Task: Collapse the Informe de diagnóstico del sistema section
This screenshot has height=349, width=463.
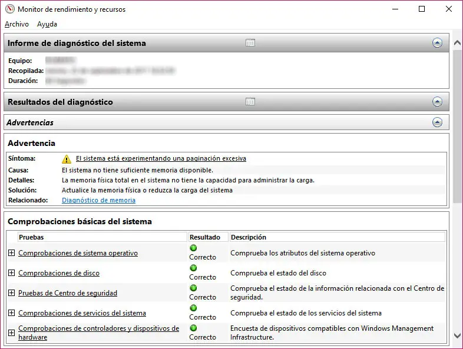Action: point(437,43)
